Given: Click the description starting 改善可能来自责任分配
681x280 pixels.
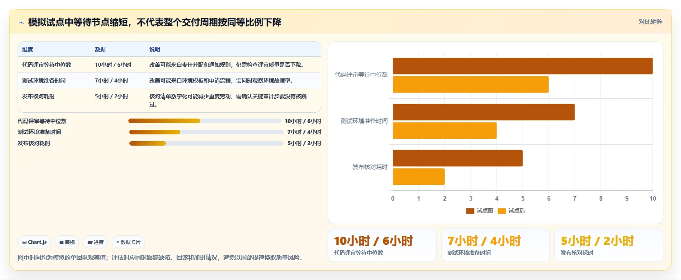Looking at the screenshot, I should (x=227, y=65).
